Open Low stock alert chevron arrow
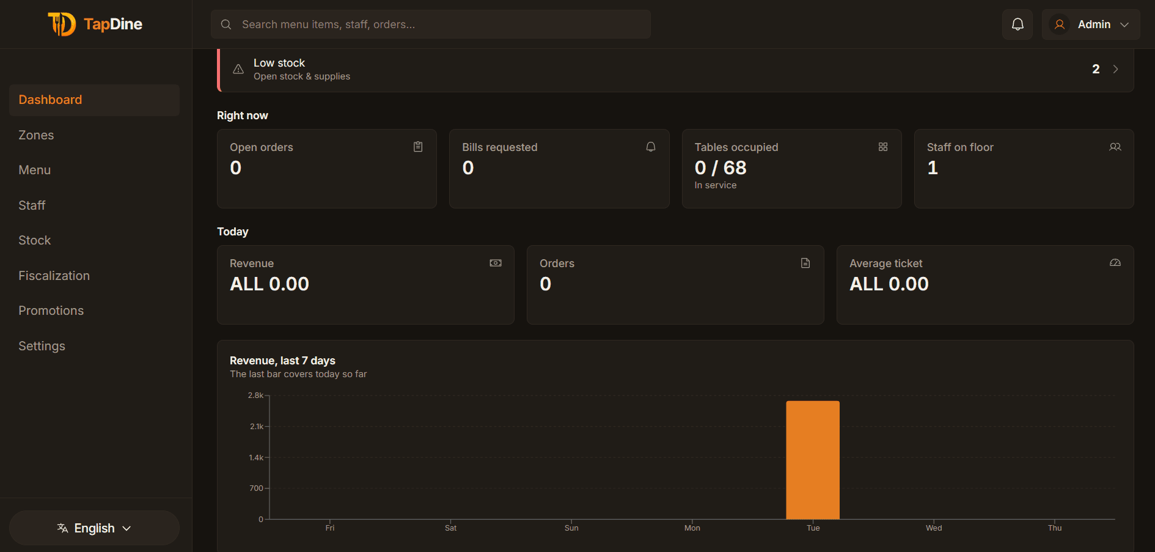 point(1115,69)
